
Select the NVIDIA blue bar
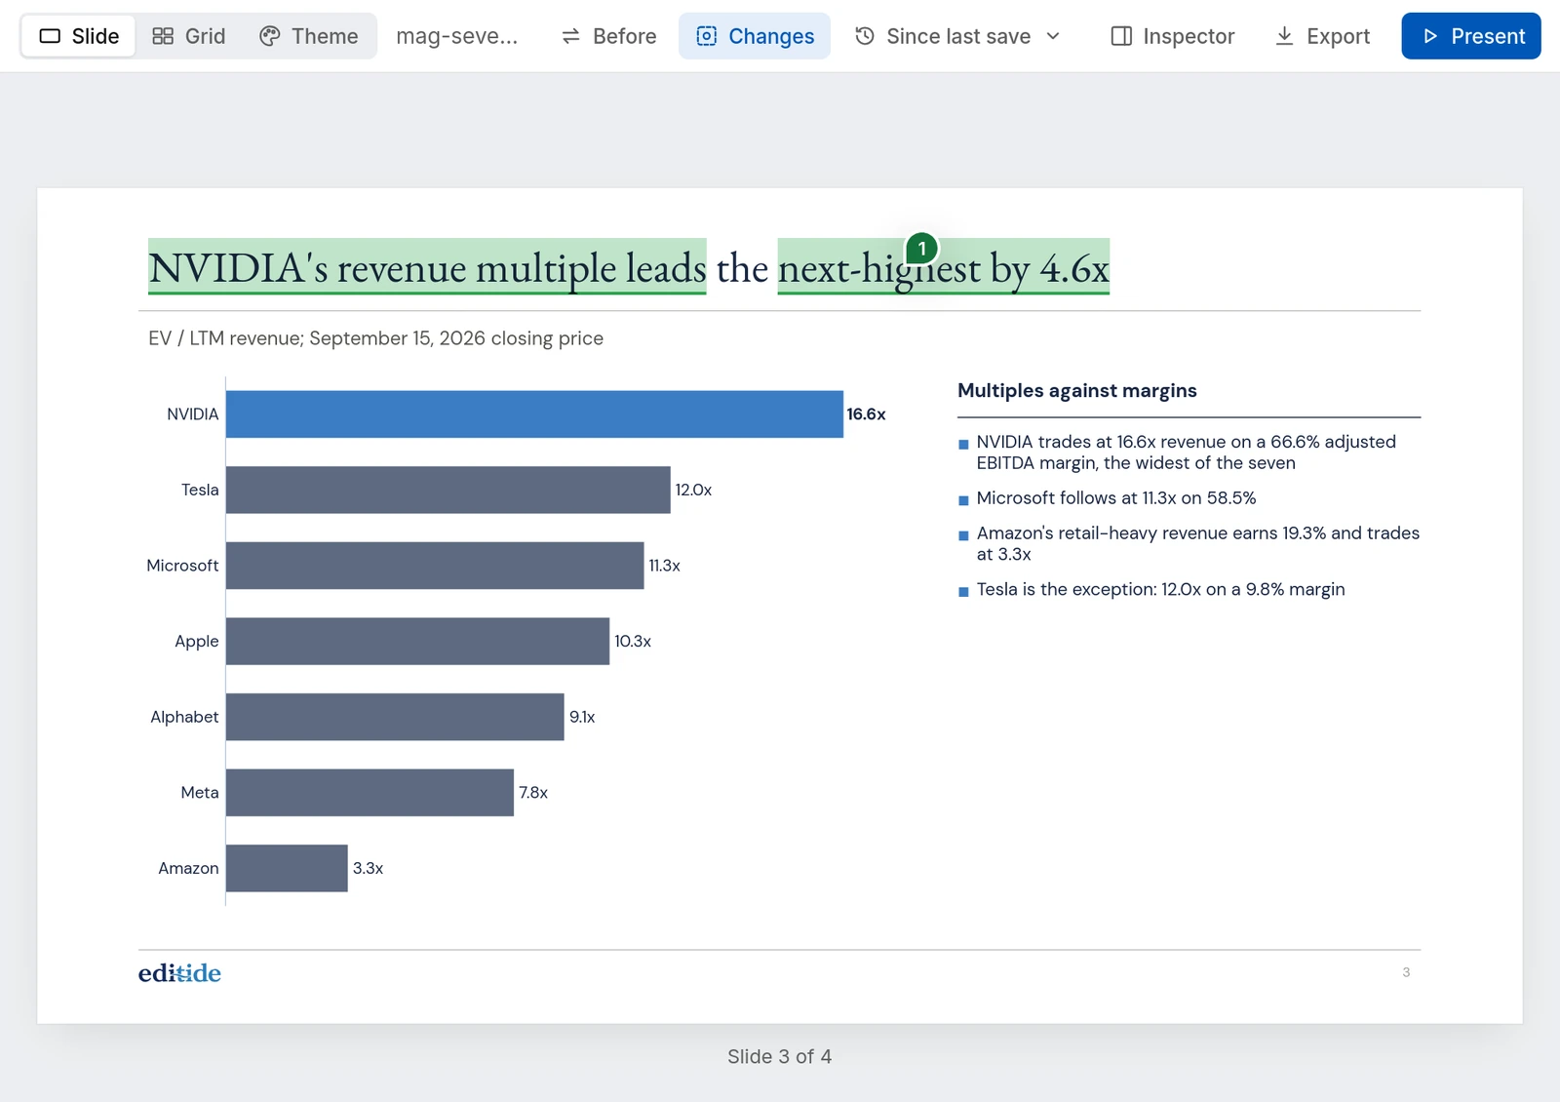pos(534,414)
